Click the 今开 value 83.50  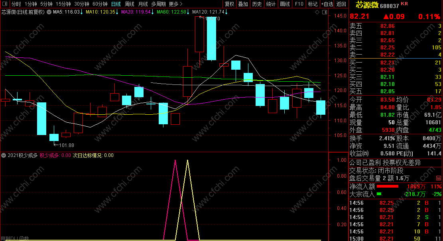point(387,100)
